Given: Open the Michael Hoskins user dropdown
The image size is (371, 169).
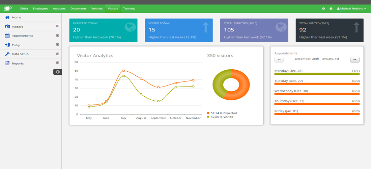Looking at the screenshot, I should [x=351, y=8].
